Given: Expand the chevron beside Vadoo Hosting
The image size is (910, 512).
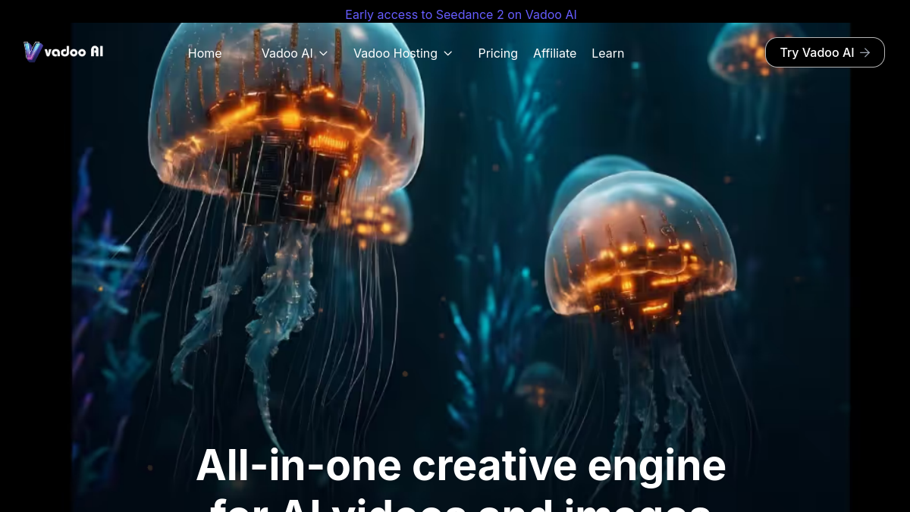Looking at the screenshot, I should [x=448, y=53].
